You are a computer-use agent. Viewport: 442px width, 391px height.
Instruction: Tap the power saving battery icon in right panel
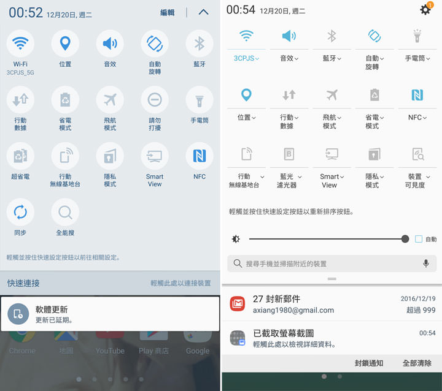pos(374,95)
